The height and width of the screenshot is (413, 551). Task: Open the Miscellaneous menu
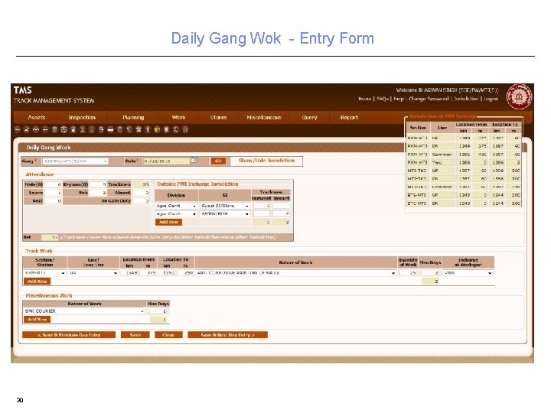(x=264, y=117)
